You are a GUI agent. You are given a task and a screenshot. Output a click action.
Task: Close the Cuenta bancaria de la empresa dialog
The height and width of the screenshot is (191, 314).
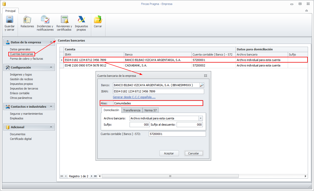pyautogui.click(x=205, y=76)
